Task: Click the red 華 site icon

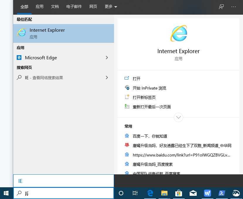Action: [x=127, y=145]
